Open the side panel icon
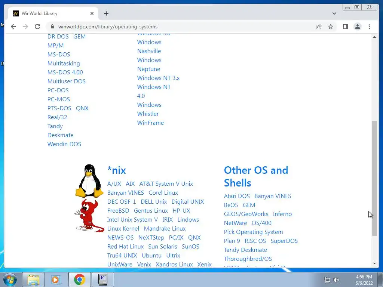This screenshot has height=287, width=383. pos(345,27)
